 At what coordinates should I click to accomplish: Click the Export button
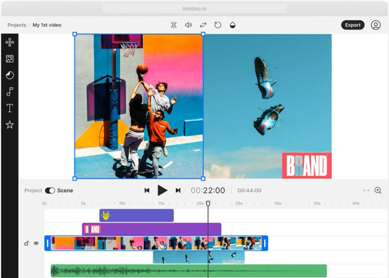(353, 25)
